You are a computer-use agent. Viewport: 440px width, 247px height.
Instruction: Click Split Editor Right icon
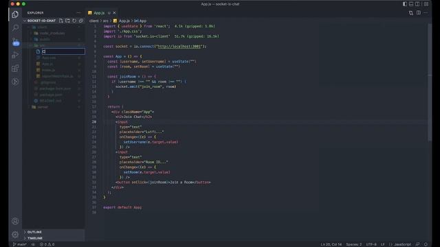419,13
